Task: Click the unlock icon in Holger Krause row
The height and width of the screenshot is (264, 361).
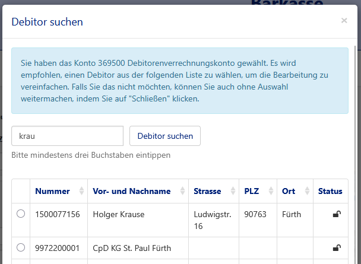Action: (337, 214)
